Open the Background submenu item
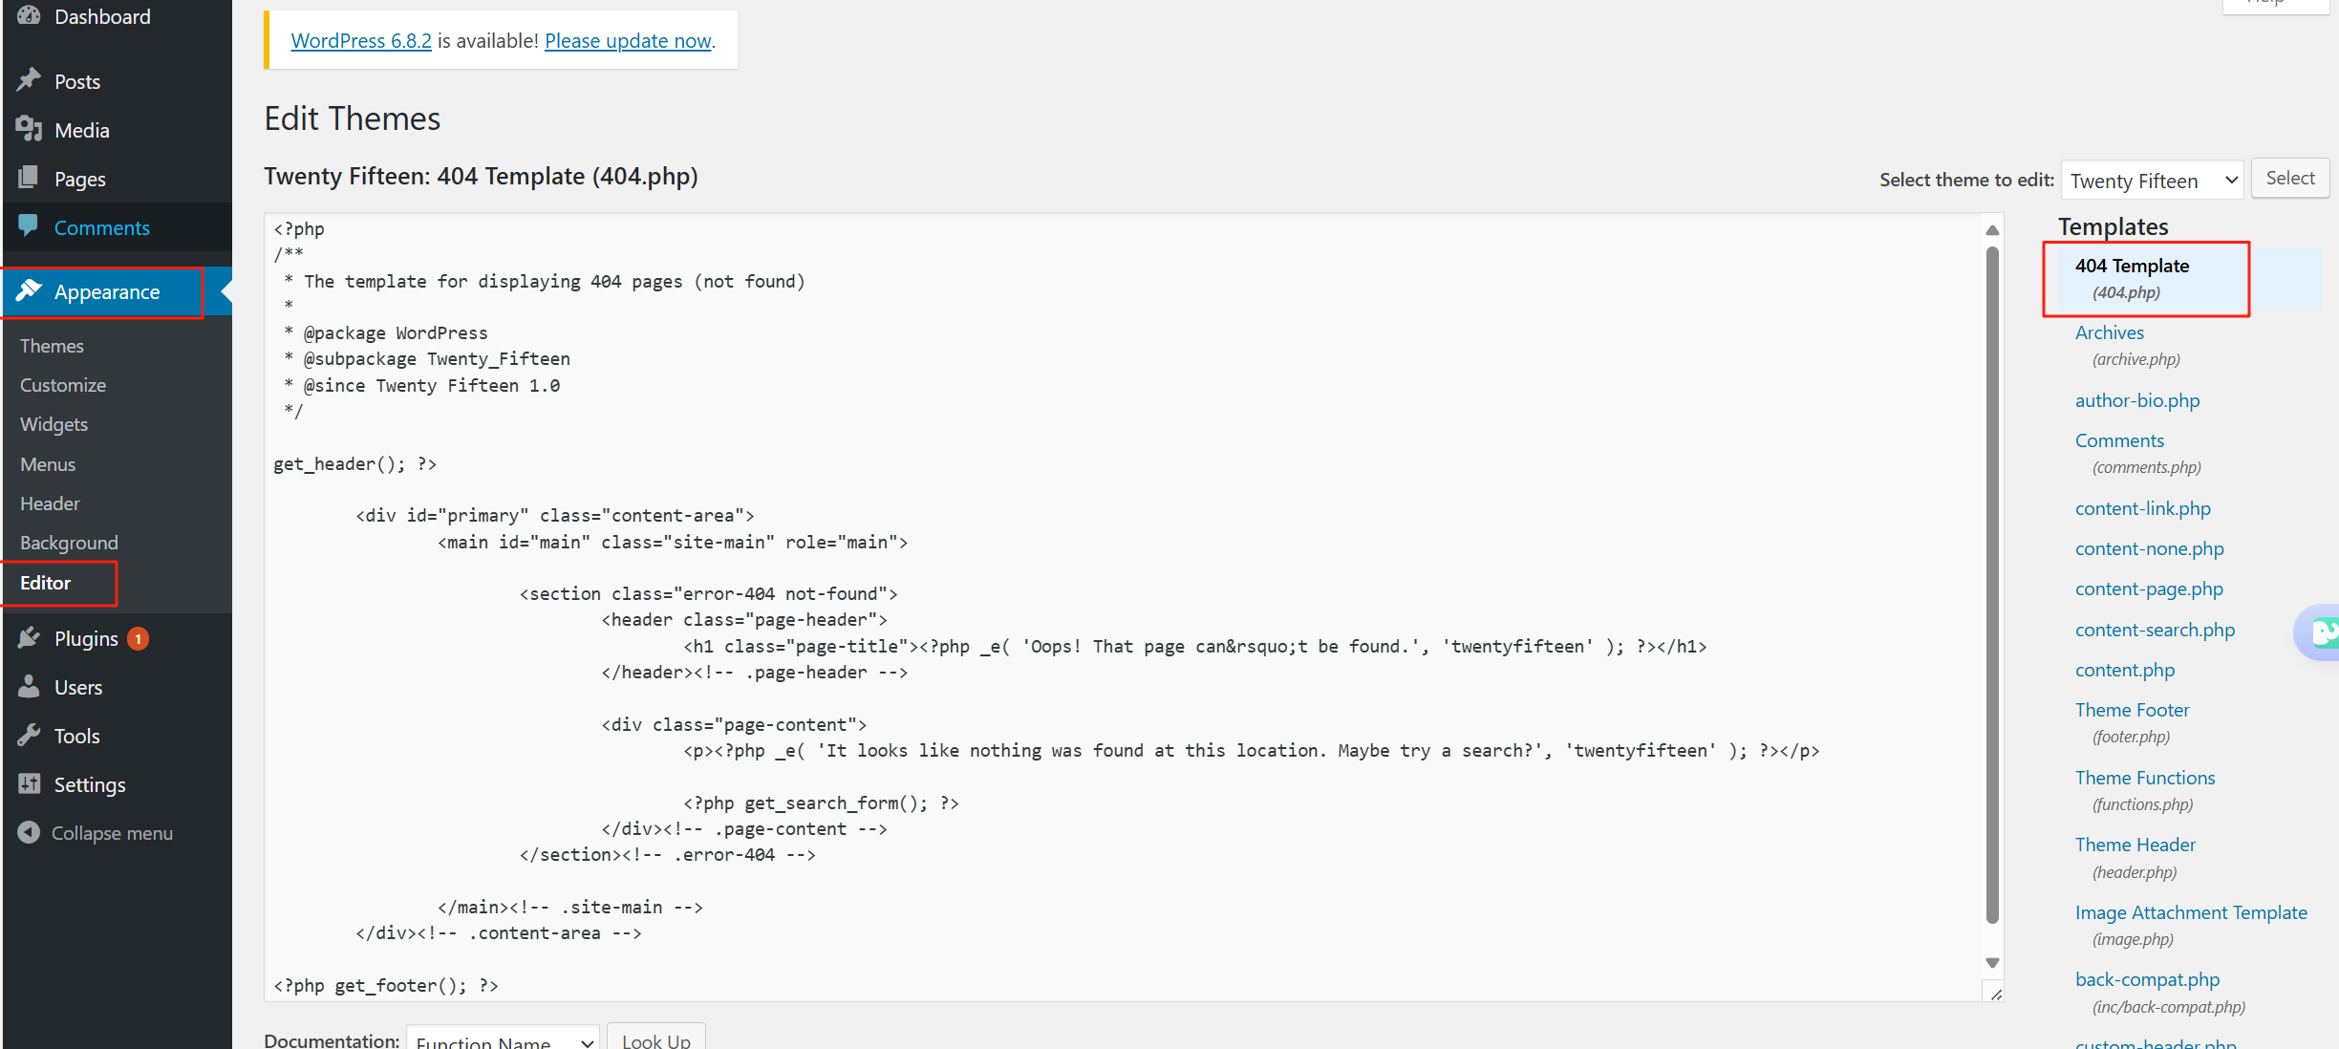This screenshot has width=2339, height=1049. [x=69, y=542]
